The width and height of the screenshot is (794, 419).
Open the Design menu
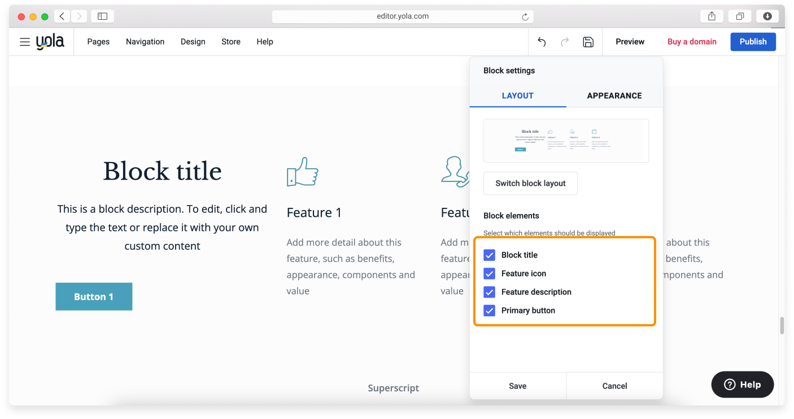pyautogui.click(x=193, y=42)
